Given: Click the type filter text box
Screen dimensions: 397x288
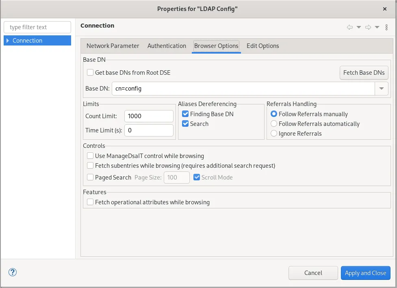Looking at the screenshot, I should point(37,27).
